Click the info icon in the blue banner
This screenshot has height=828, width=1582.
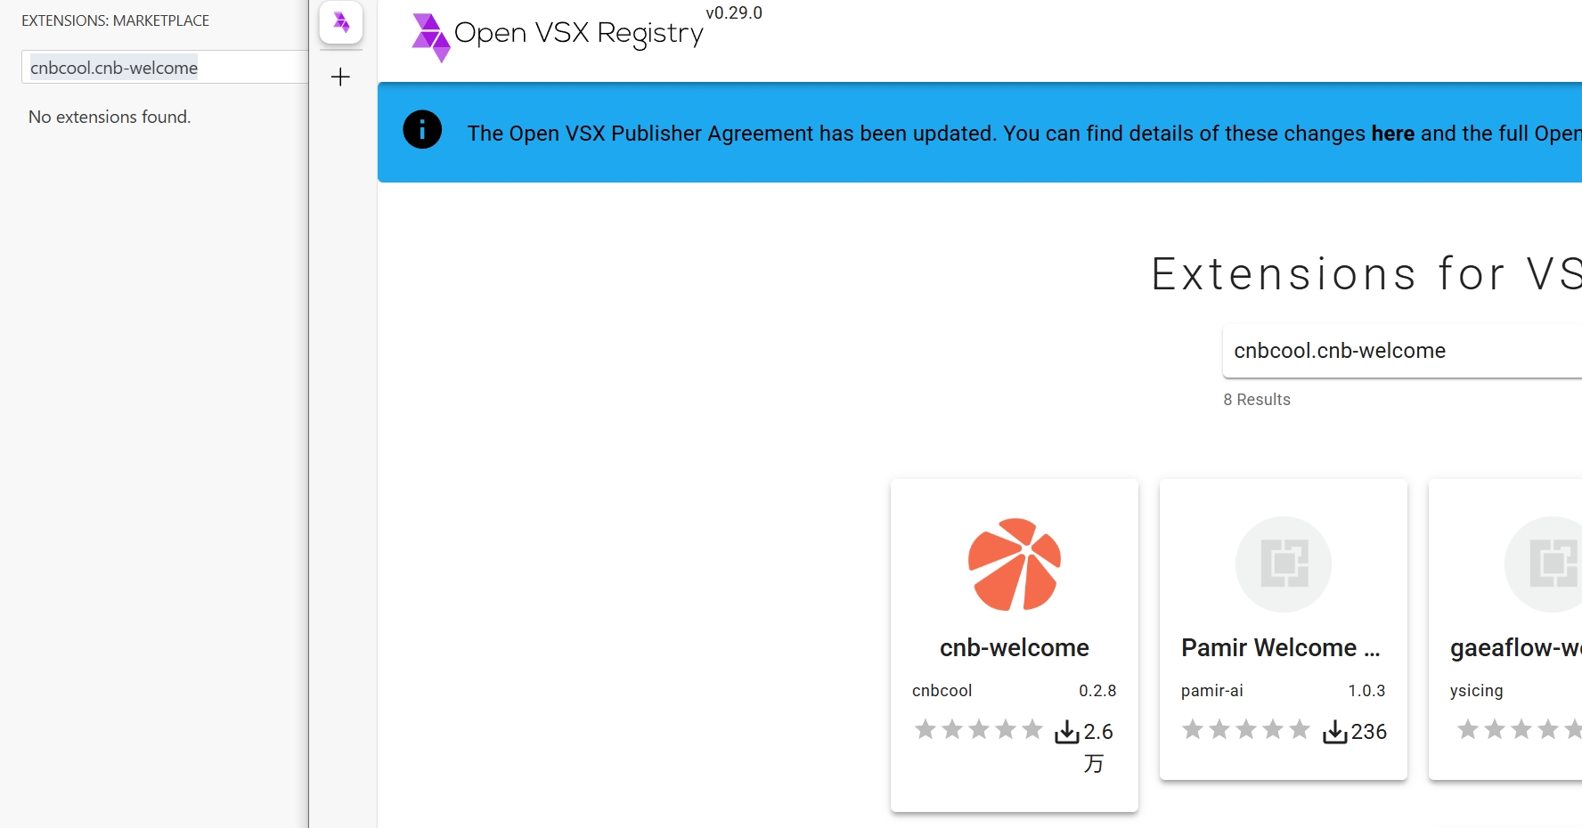click(x=422, y=130)
